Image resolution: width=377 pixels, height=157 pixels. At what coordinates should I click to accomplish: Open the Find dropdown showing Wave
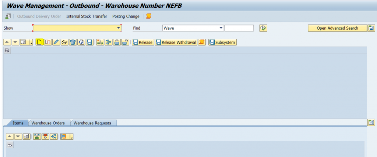[221, 28]
